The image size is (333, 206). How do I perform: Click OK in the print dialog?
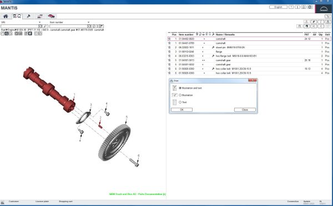(x=182, y=110)
